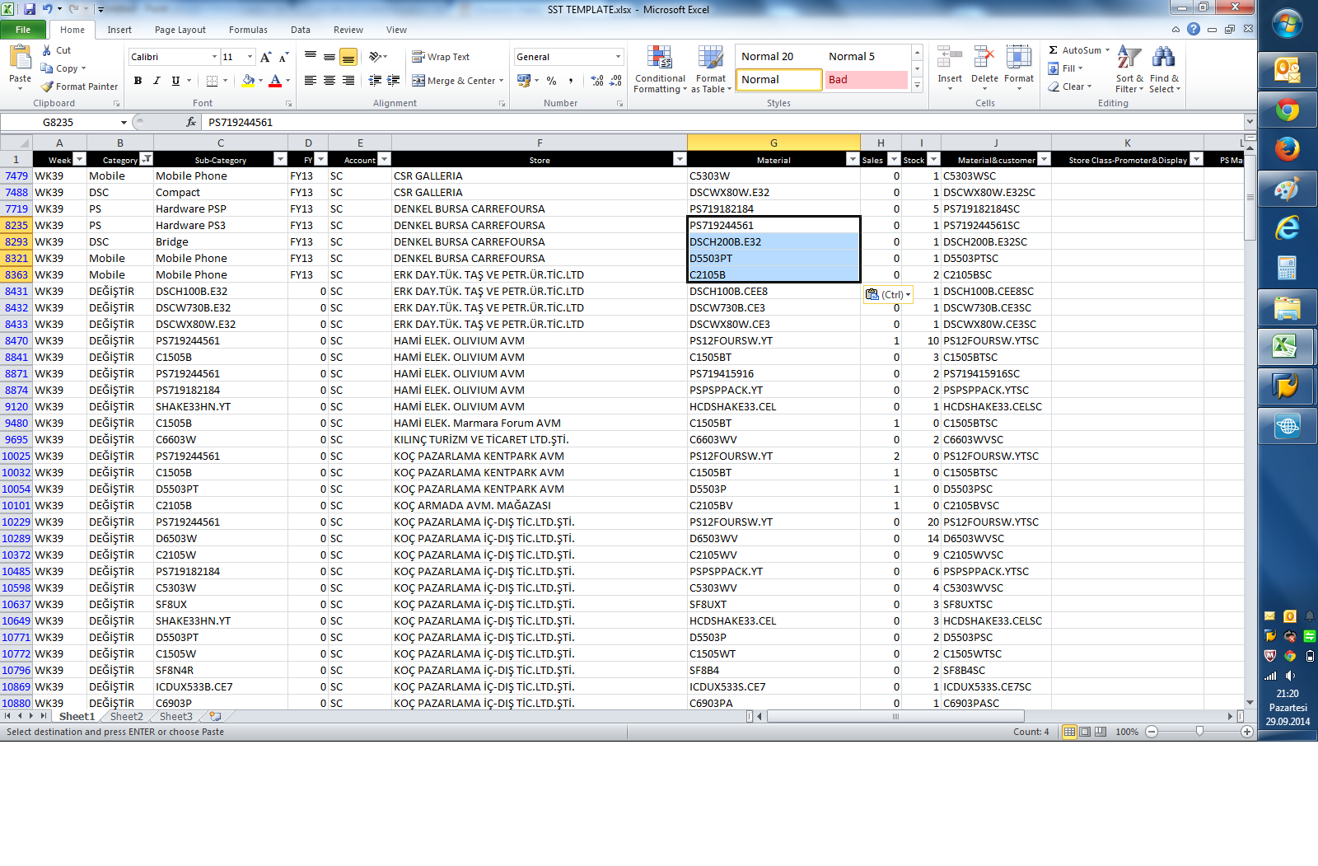The image size is (1318, 866).
Task: Open the Category column filter dropdown
Action: [x=146, y=159]
